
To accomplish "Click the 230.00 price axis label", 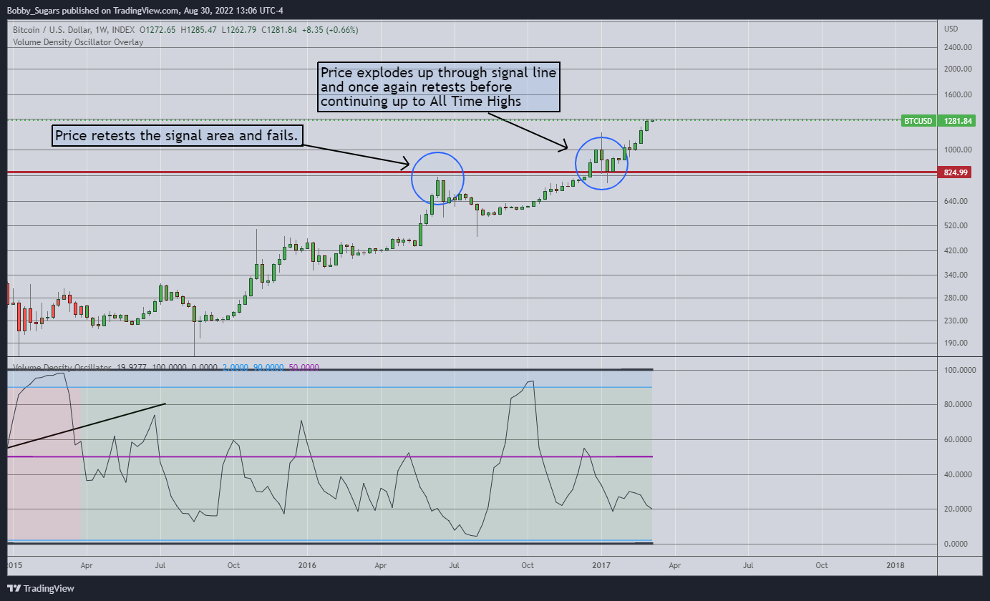I will click(x=957, y=321).
